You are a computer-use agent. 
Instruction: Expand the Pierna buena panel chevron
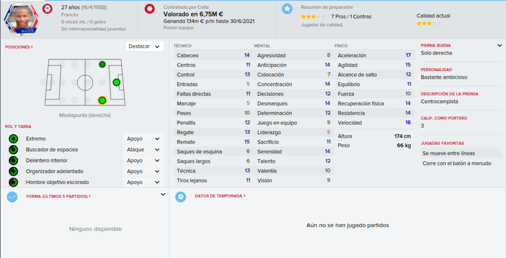500,46
